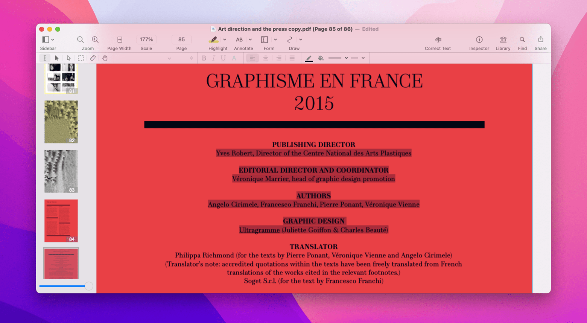Viewport: 587px width, 323px height.
Task: Toggle underline text formatting
Action: coord(223,58)
